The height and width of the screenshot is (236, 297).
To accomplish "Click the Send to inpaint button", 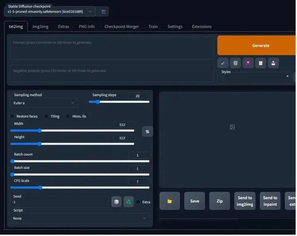I will [x=270, y=201].
